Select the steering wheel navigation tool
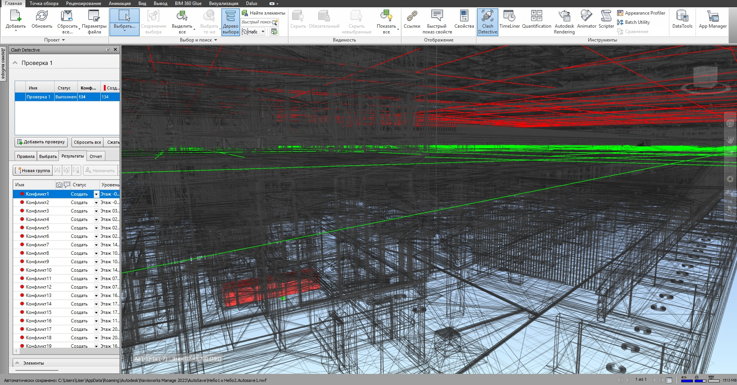The width and height of the screenshot is (737, 385). pyautogui.click(x=730, y=124)
